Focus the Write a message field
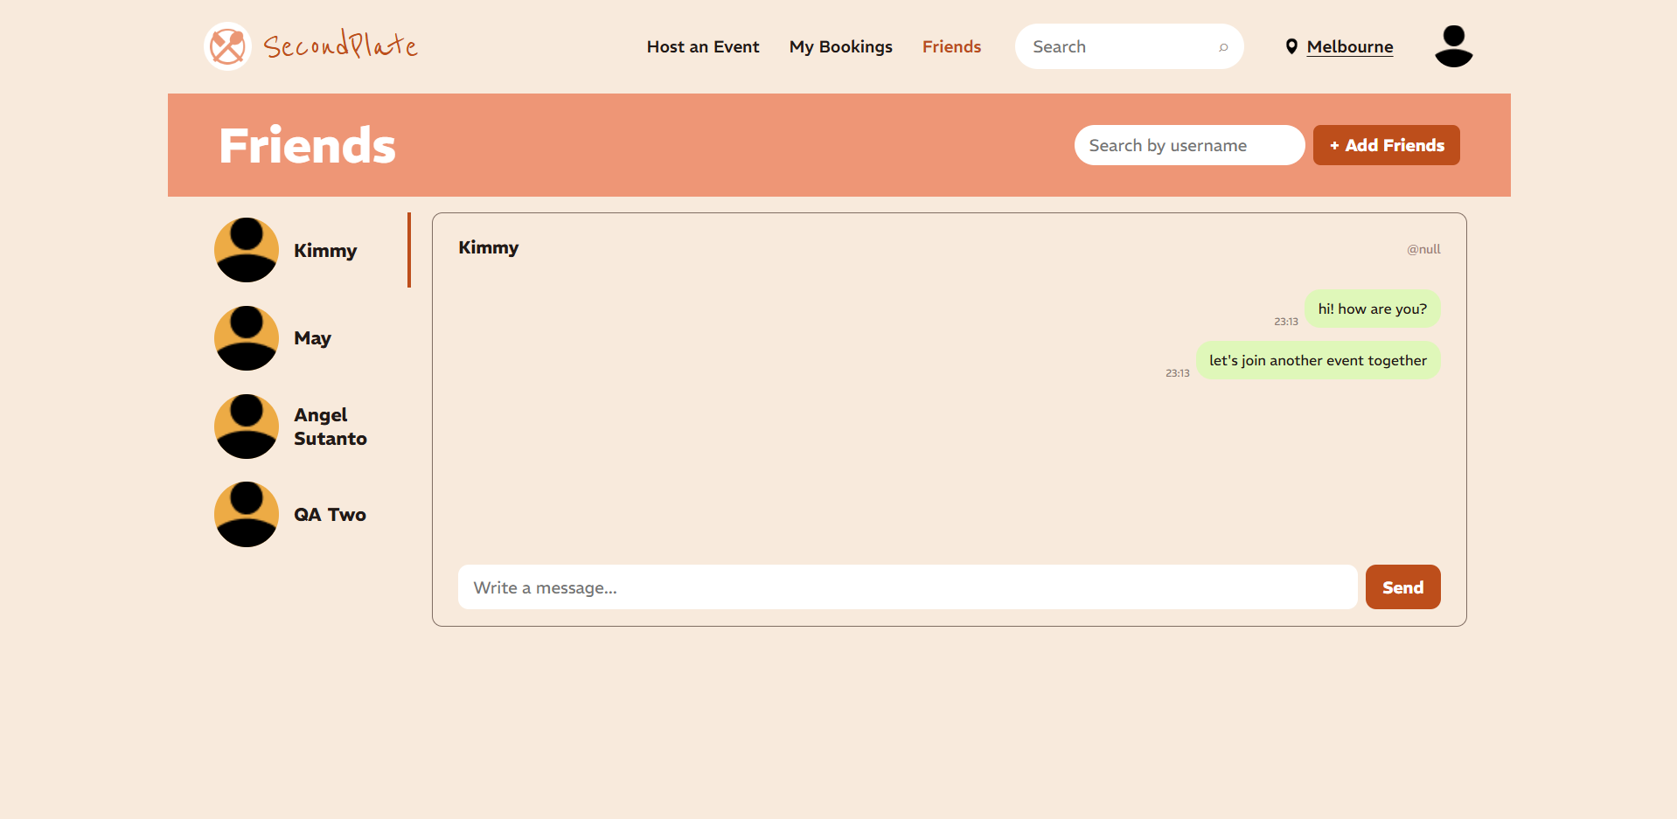 (x=908, y=587)
